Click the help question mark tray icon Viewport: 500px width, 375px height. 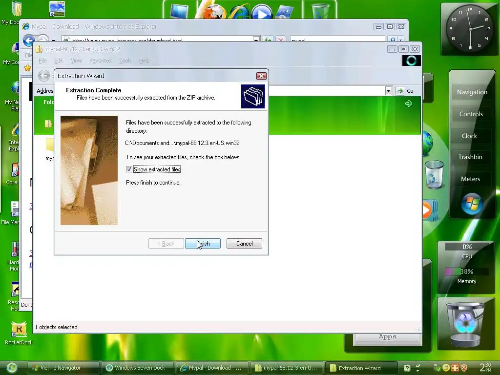(407, 368)
